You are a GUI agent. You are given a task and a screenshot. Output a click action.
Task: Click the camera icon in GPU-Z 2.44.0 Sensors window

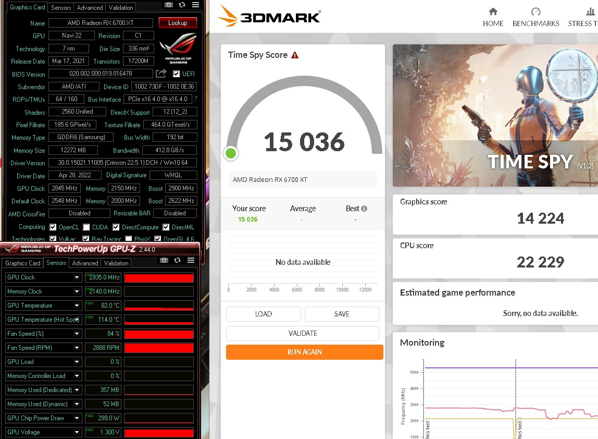[164, 260]
